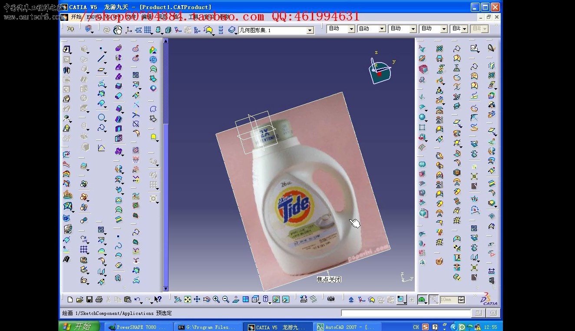575x331 pixels.
Task: Click the Print icon in bottom toolbar
Action: coord(99,299)
